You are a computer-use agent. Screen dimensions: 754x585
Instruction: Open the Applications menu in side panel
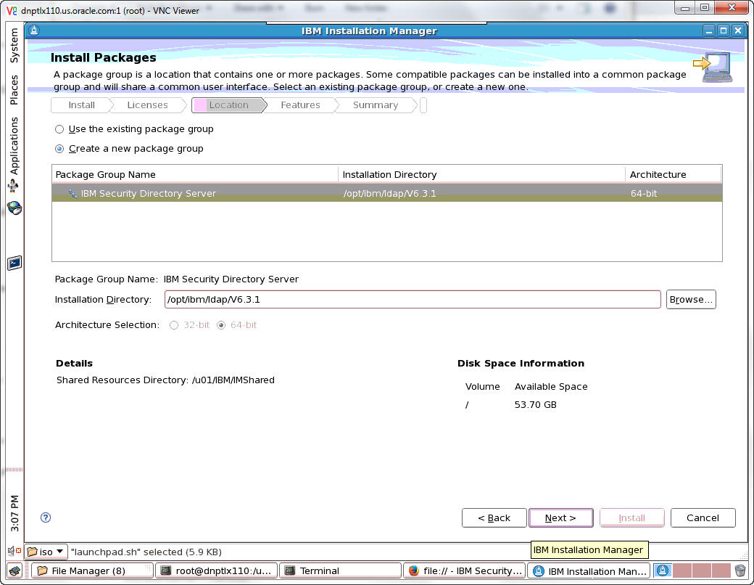coord(14,146)
